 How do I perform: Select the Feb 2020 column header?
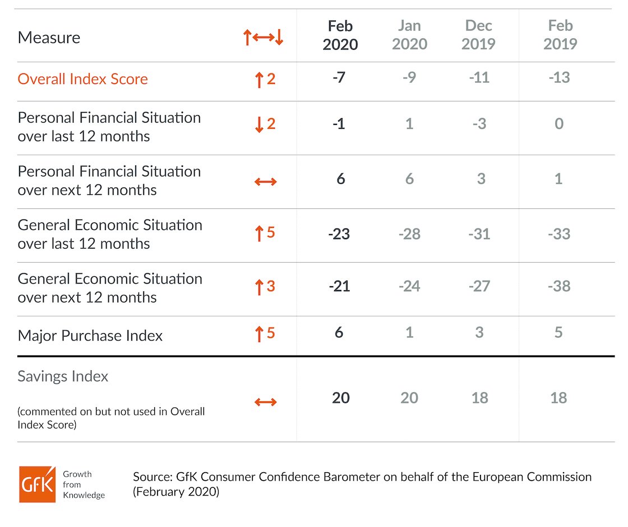[340, 35]
